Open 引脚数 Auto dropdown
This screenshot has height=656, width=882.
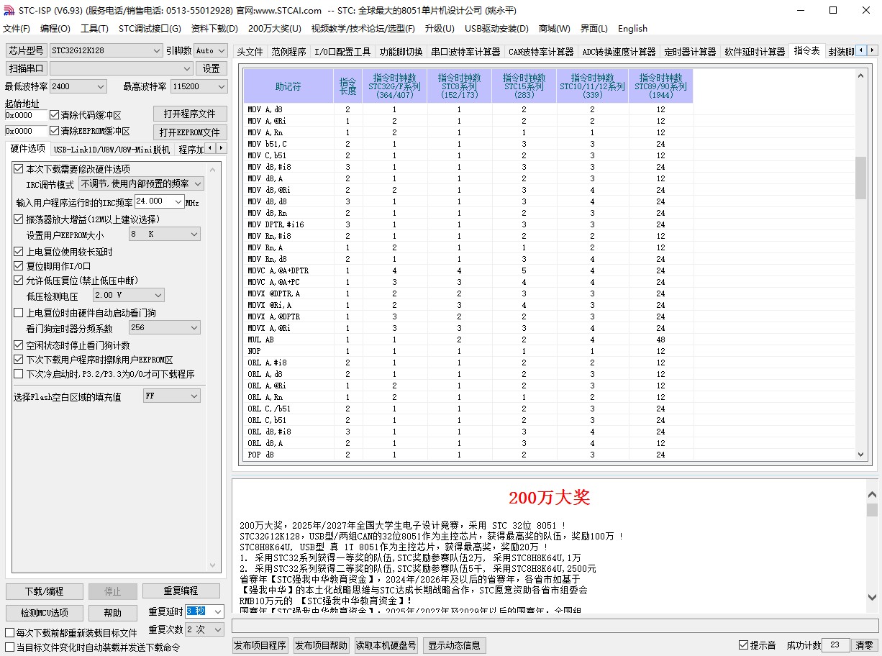(211, 50)
